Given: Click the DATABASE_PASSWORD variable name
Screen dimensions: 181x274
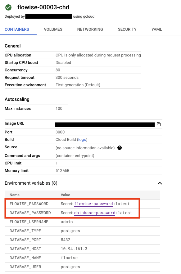Looking at the screenshot, I should 30,213.
